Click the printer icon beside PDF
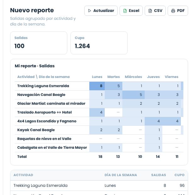 click(x=173, y=11)
